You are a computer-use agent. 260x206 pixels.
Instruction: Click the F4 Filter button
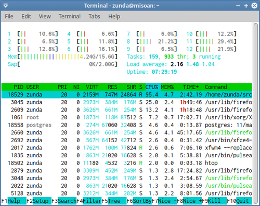pyautogui.click(x=89, y=201)
